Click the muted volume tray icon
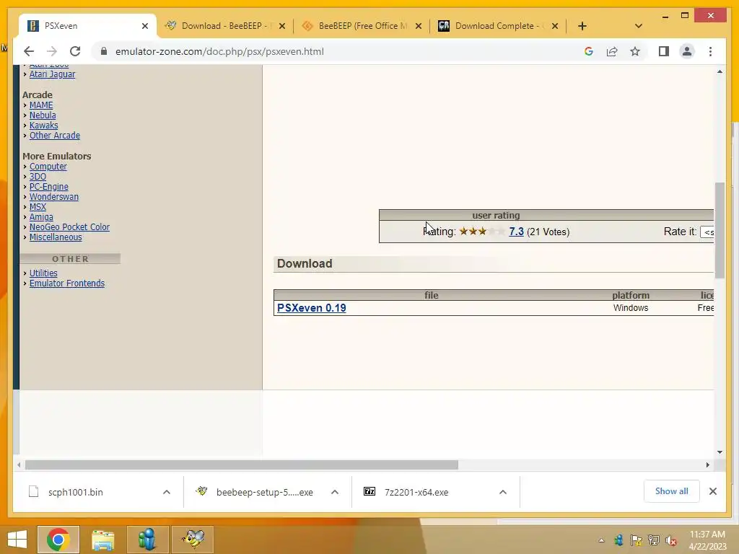Image resolution: width=739 pixels, height=554 pixels. (x=670, y=540)
